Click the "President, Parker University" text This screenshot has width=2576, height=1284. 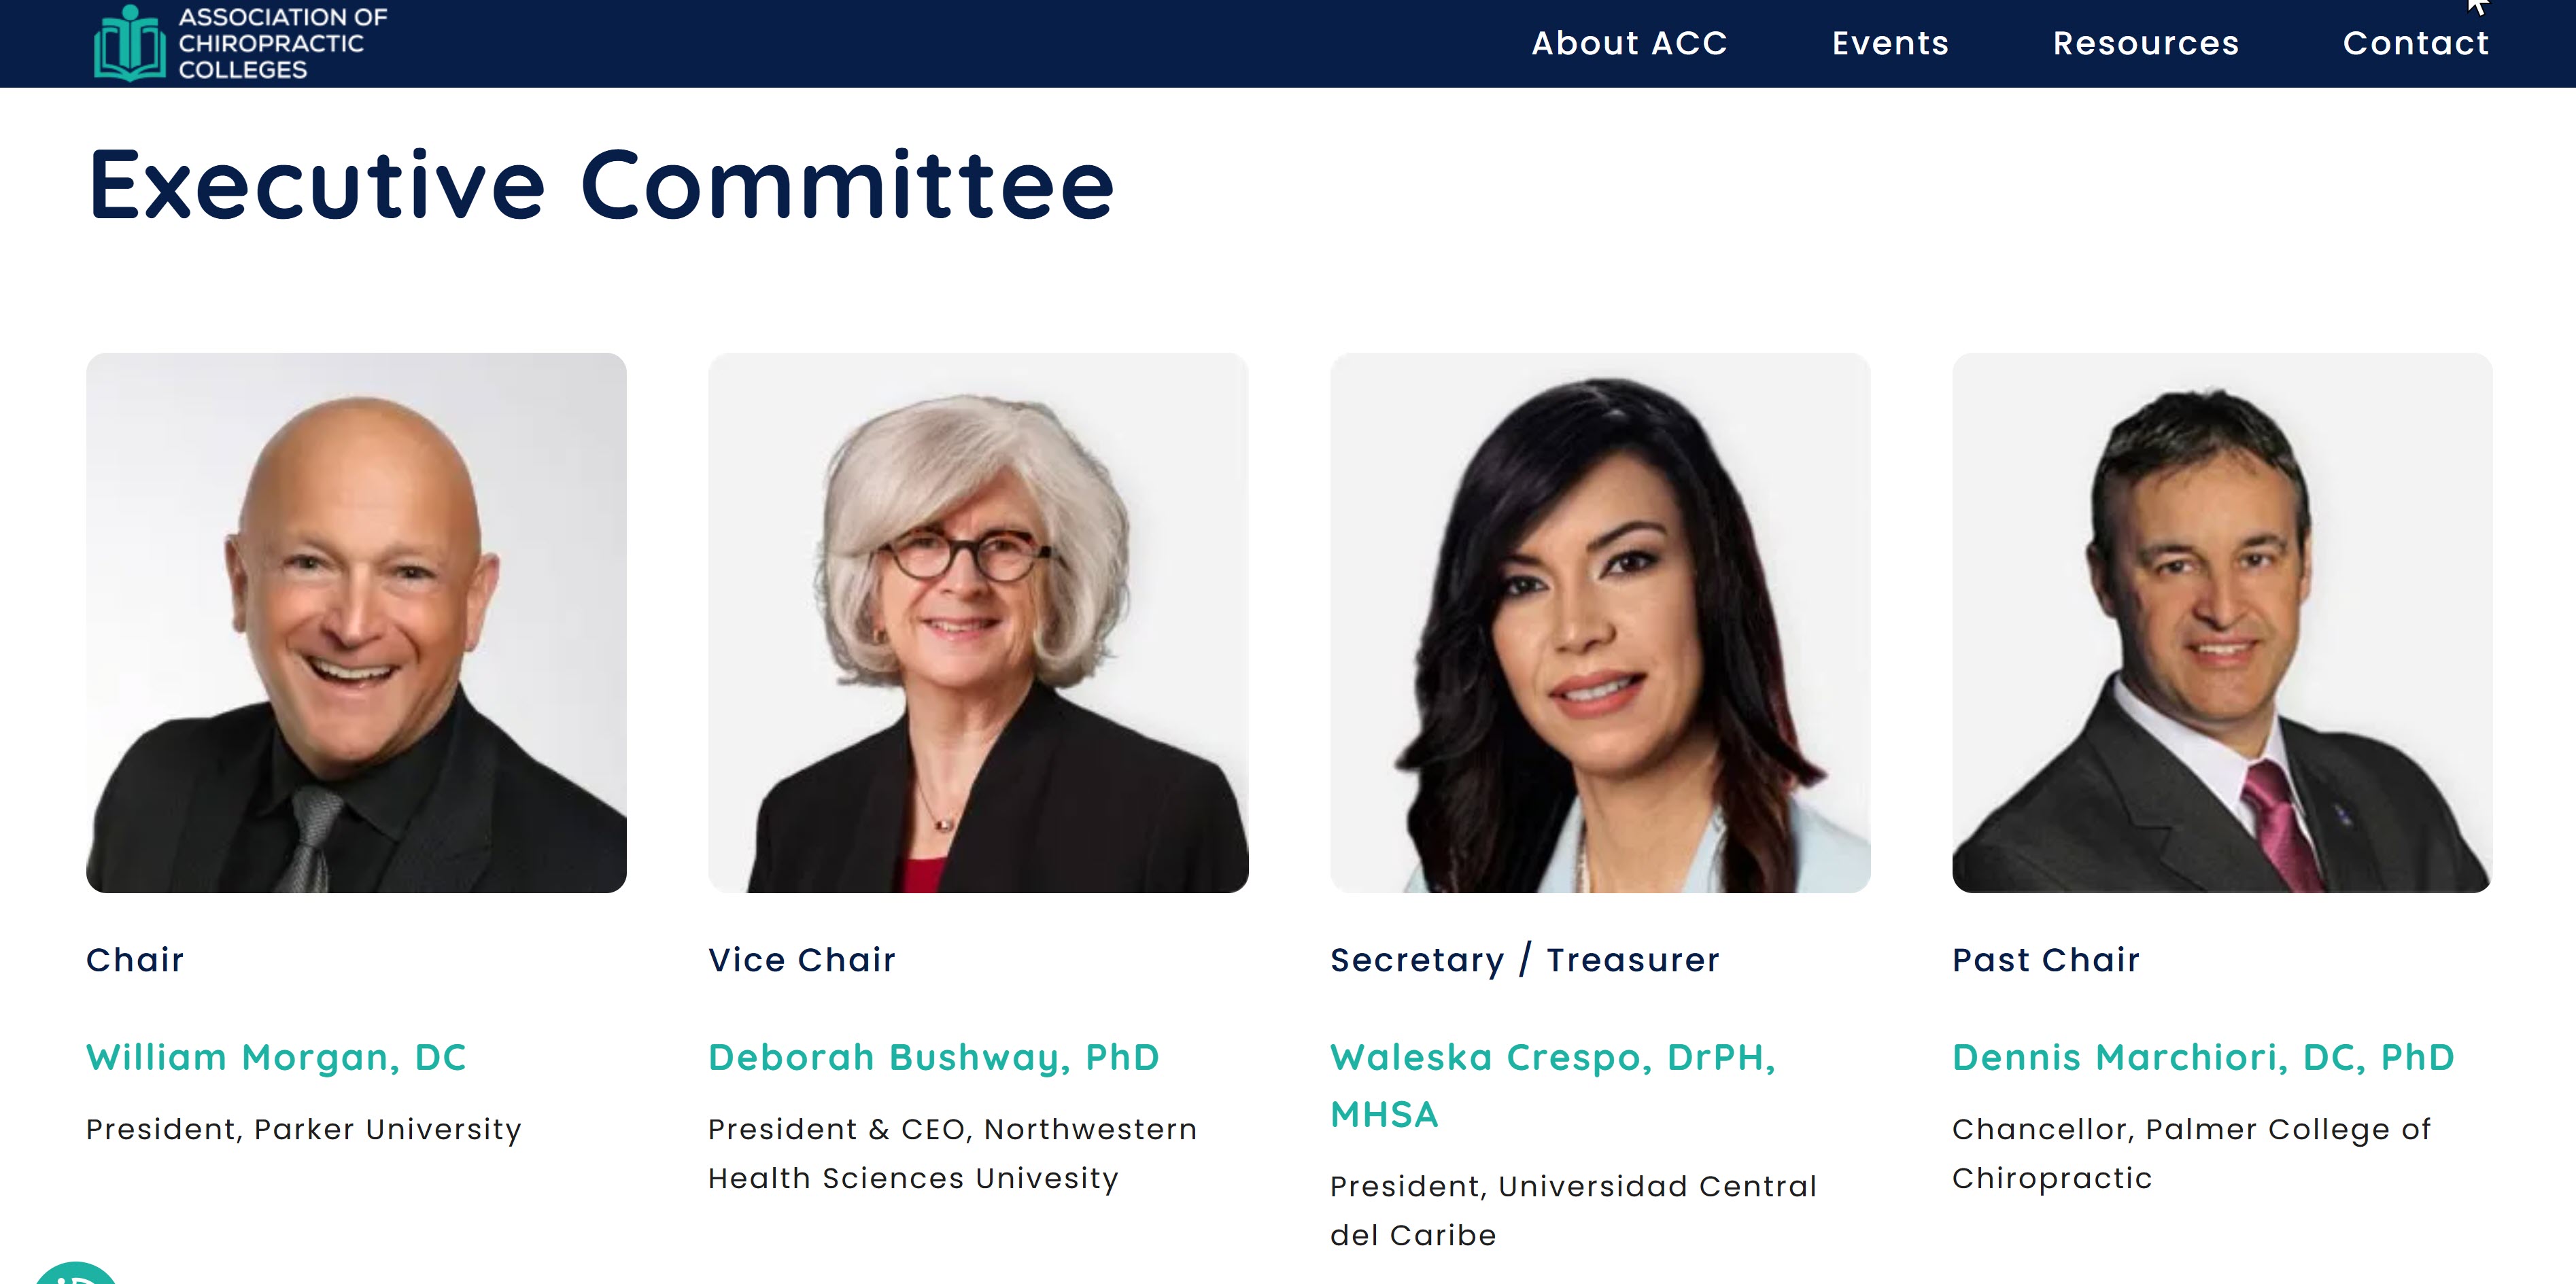[x=304, y=1129]
